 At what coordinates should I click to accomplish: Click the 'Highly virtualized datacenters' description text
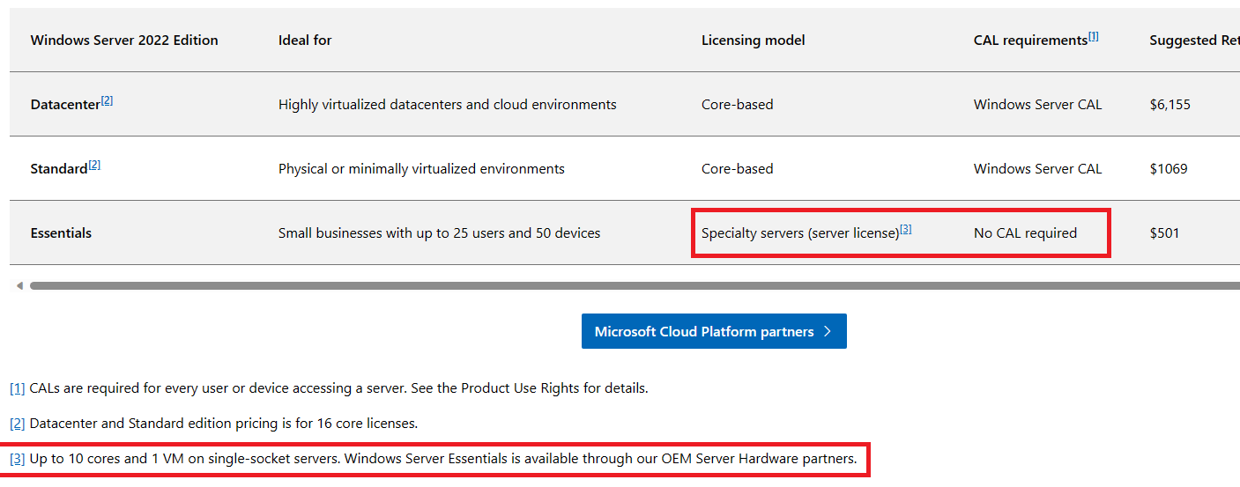pos(447,105)
